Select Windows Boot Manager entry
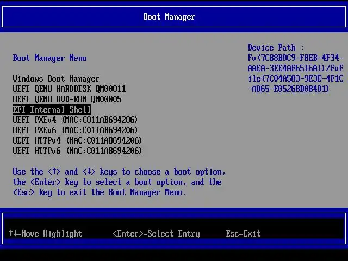The width and height of the screenshot is (348, 261). 56,78
